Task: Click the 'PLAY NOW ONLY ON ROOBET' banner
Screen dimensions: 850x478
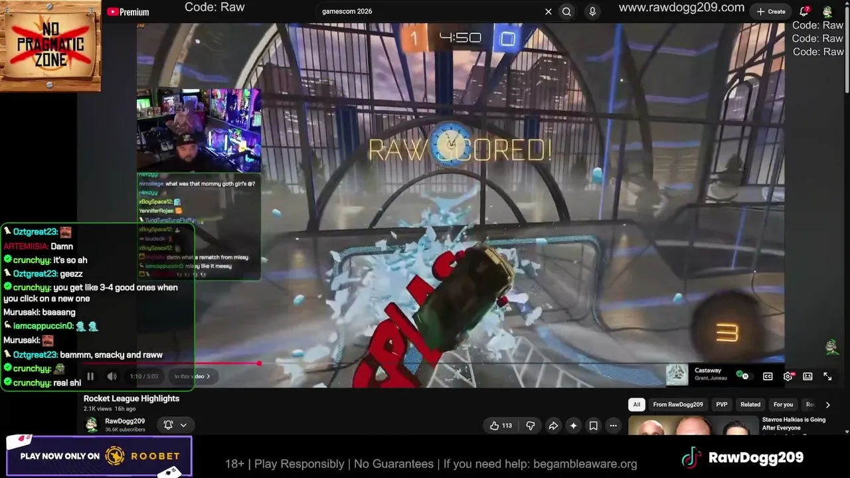Action: click(99, 456)
